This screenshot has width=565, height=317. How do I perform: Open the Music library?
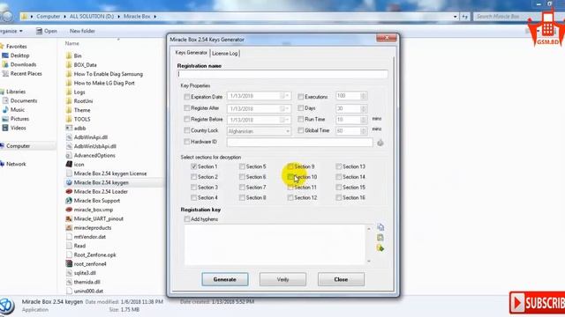(13, 109)
